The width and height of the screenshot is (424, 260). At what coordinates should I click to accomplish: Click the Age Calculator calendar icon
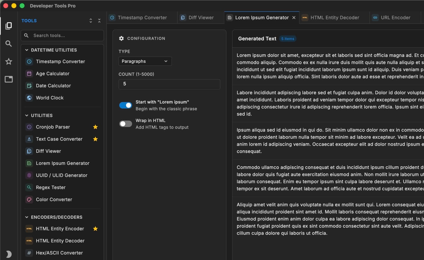(29, 74)
